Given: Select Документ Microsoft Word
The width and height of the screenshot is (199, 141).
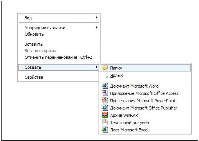Looking at the screenshot, I should (145, 86).
